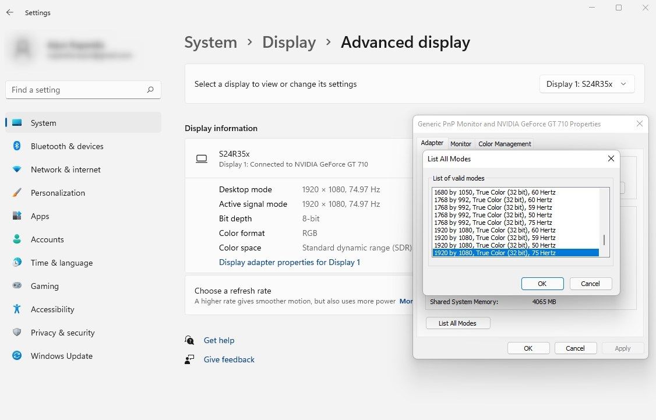Switch to the Monitor tab
The height and width of the screenshot is (420, 656).
pos(461,144)
